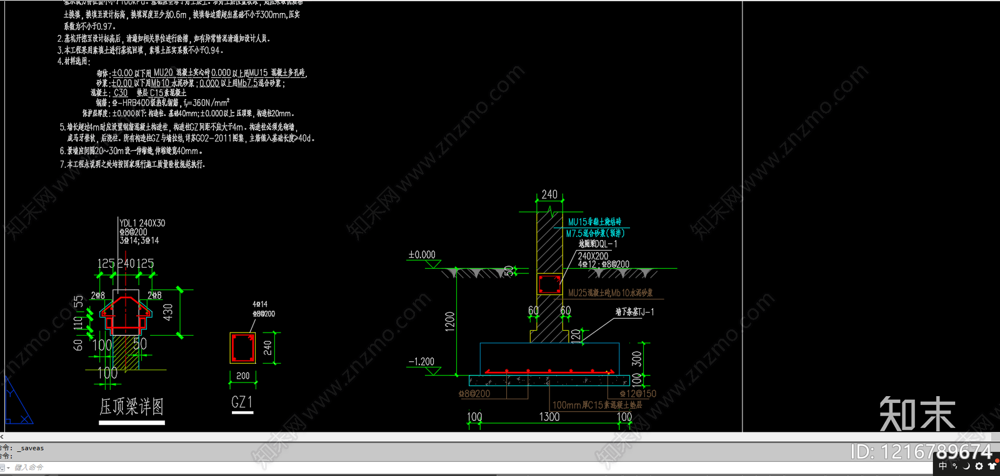The height and width of the screenshot is (476, 1000).
Task: Click the '430' dimension on beam detail
Action: coord(167,312)
